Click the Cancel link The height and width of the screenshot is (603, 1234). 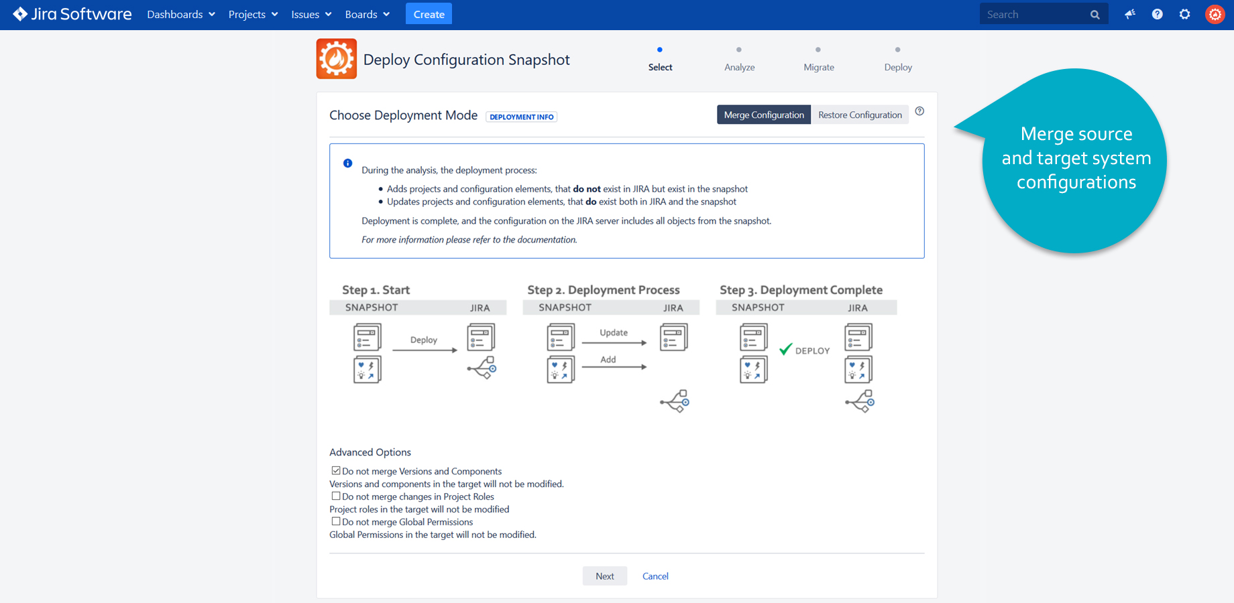(x=655, y=576)
